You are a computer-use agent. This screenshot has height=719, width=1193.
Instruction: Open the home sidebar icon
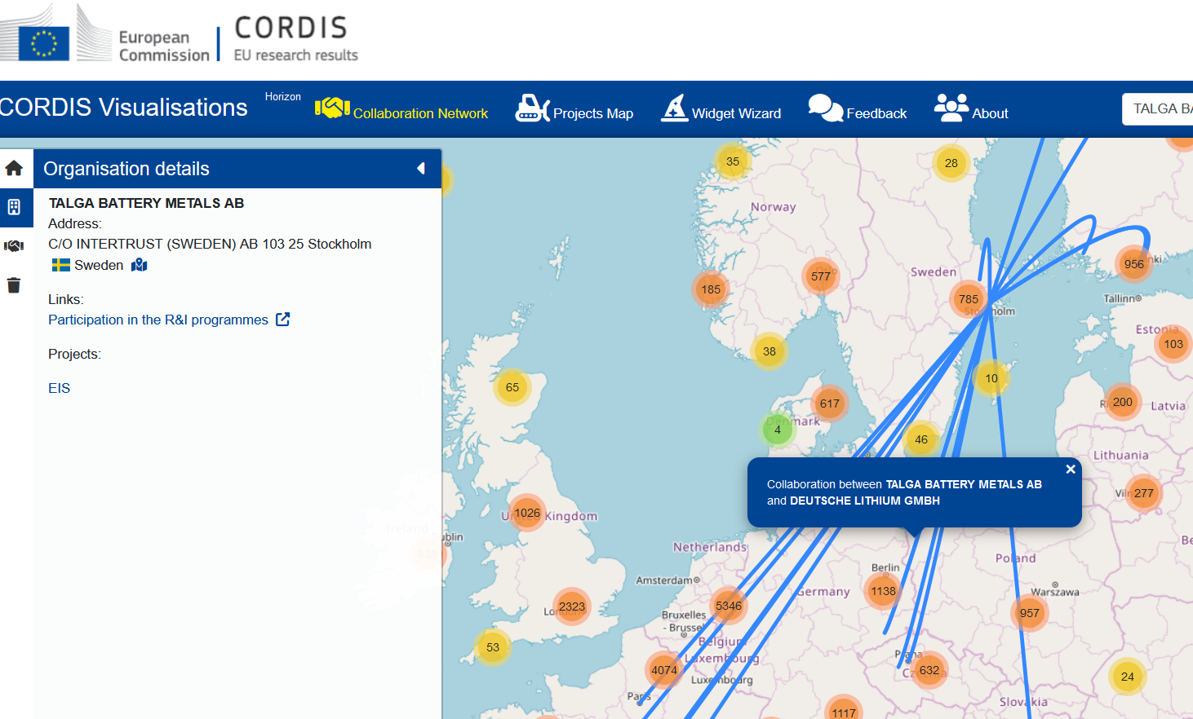click(x=14, y=169)
